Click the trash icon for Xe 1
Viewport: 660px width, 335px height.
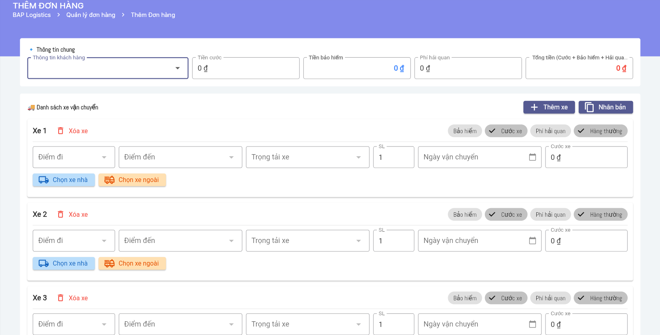(61, 131)
